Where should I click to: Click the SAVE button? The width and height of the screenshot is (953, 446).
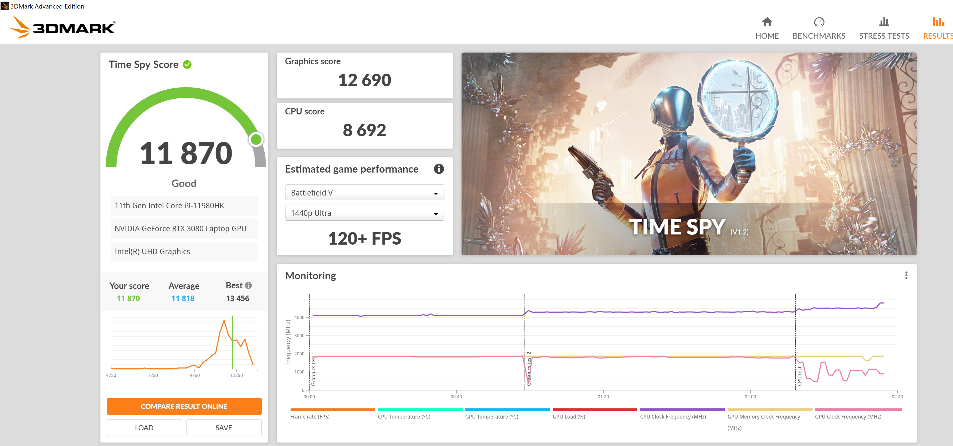click(224, 428)
